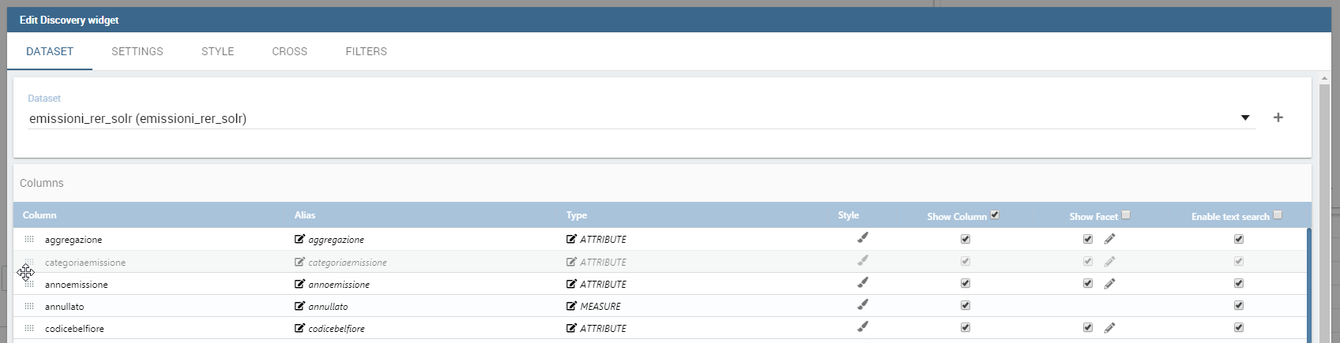
Task: Edit alias of annoemissione column
Action: click(299, 284)
